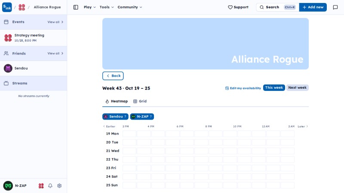Click the N-ZAP username at bottom
Image resolution: width=344 pixels, height=193 pixels.
tap(21, 186)
